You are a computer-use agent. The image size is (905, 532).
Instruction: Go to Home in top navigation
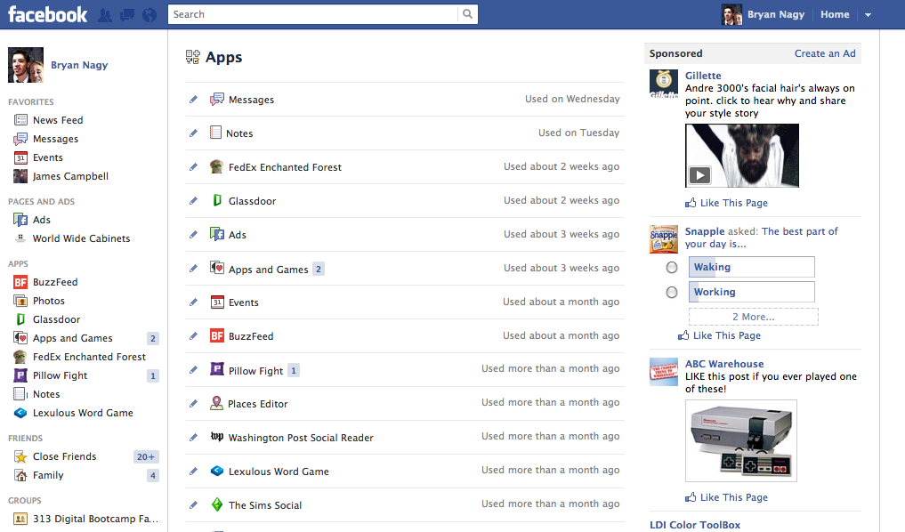coord(835,15)
